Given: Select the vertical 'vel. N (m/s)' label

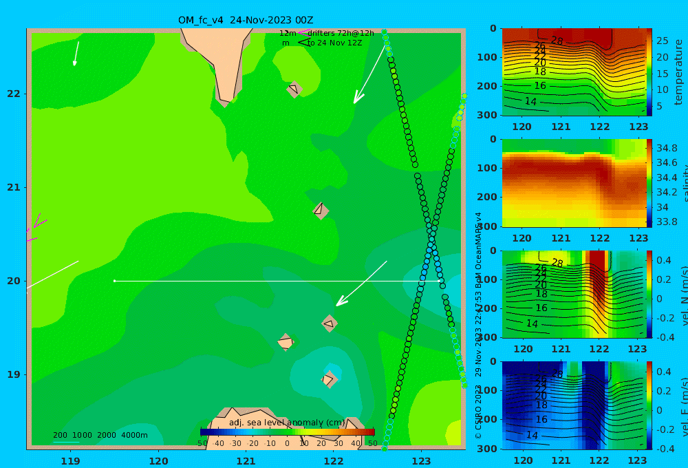Looking at the screenshot, I should click(684, 295).
